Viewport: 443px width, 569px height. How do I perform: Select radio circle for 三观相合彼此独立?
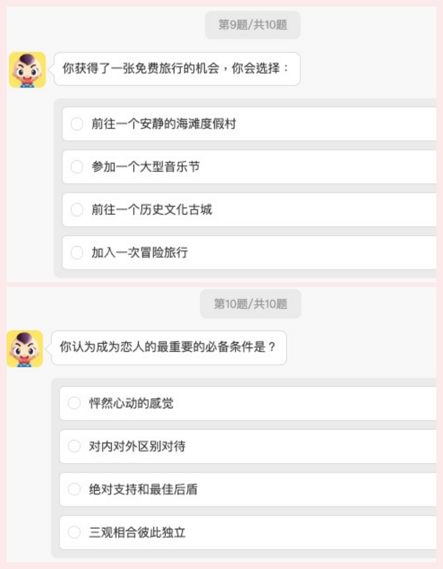point(74,532)
